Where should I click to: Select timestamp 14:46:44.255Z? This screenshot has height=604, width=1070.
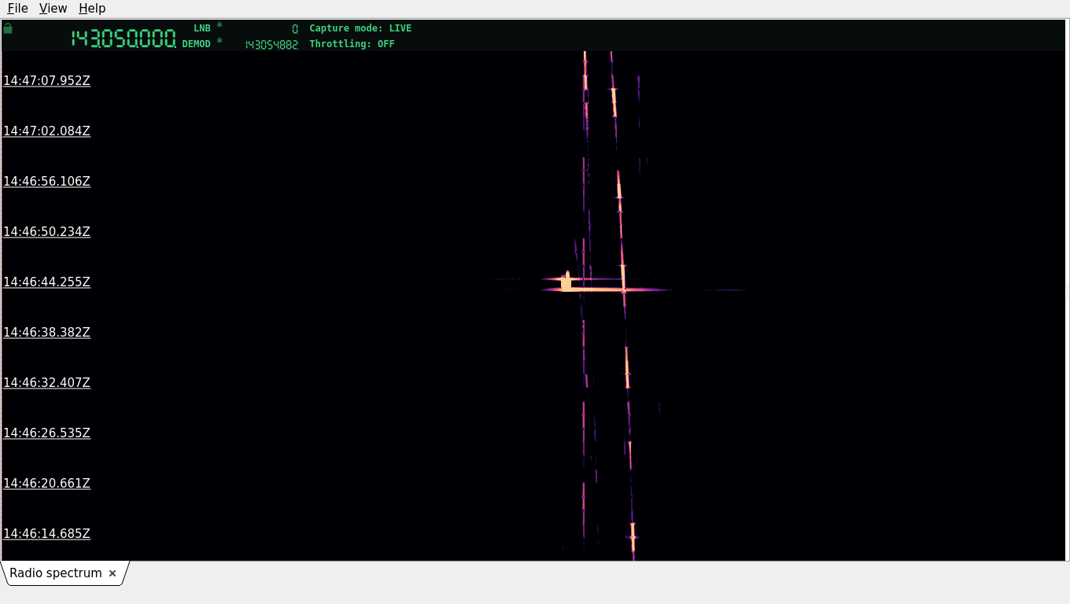(47, 282)
